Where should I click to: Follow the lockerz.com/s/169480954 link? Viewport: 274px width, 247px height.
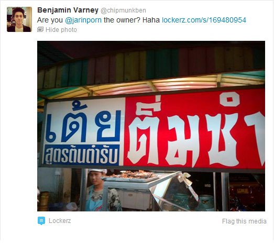click(x=204, y=20)
